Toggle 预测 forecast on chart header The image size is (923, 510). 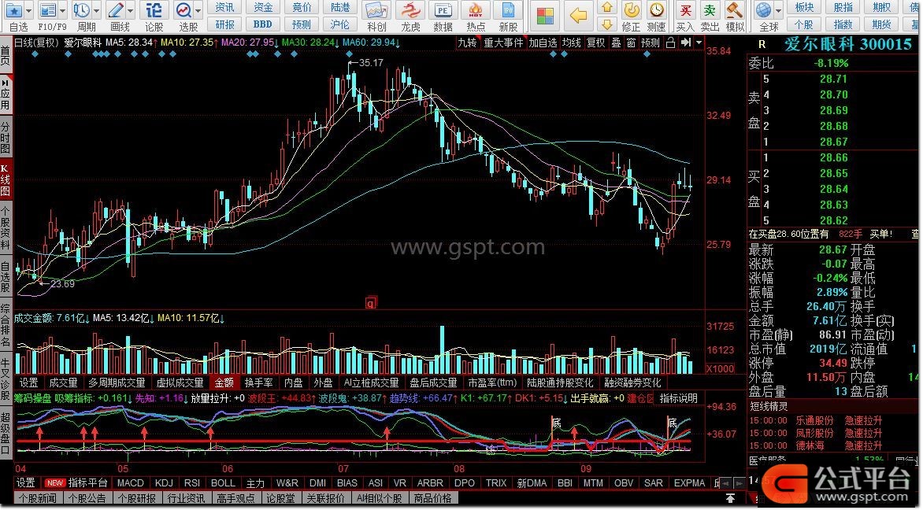tap(651, 42)
